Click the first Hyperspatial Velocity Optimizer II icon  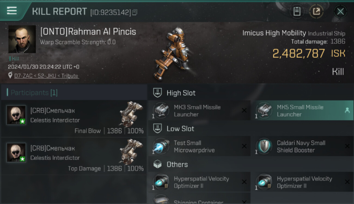click(x=161, y=182)
